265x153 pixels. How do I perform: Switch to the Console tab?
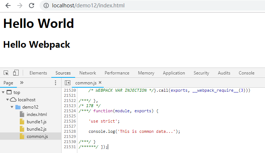pos(246,73)
